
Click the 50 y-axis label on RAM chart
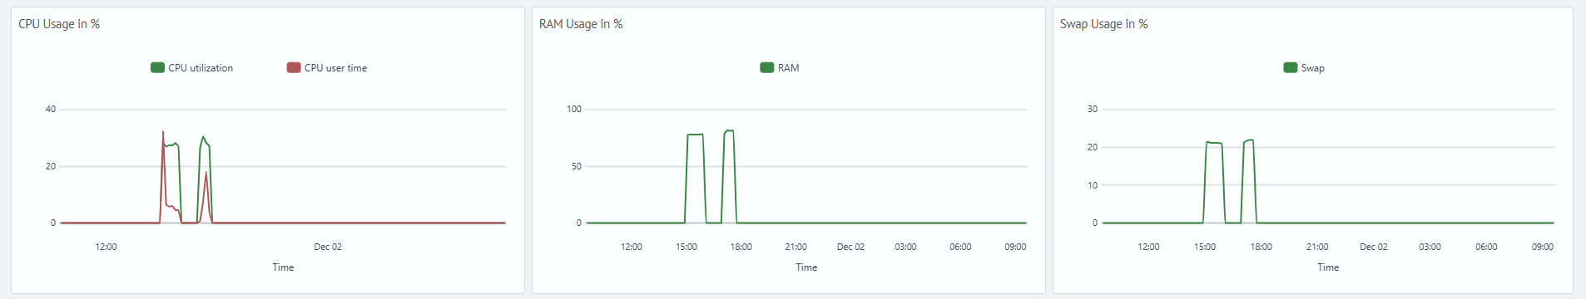click(x=577, y=166)
